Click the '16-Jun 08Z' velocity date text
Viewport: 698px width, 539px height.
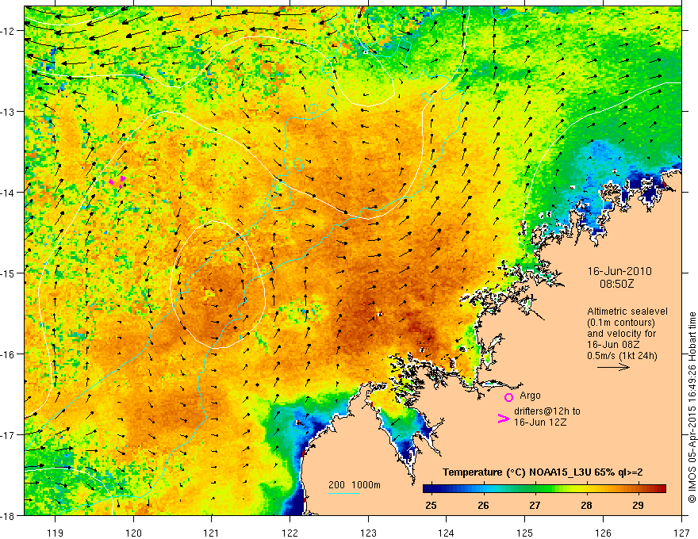pyautogui.click(x=613, y=345)
